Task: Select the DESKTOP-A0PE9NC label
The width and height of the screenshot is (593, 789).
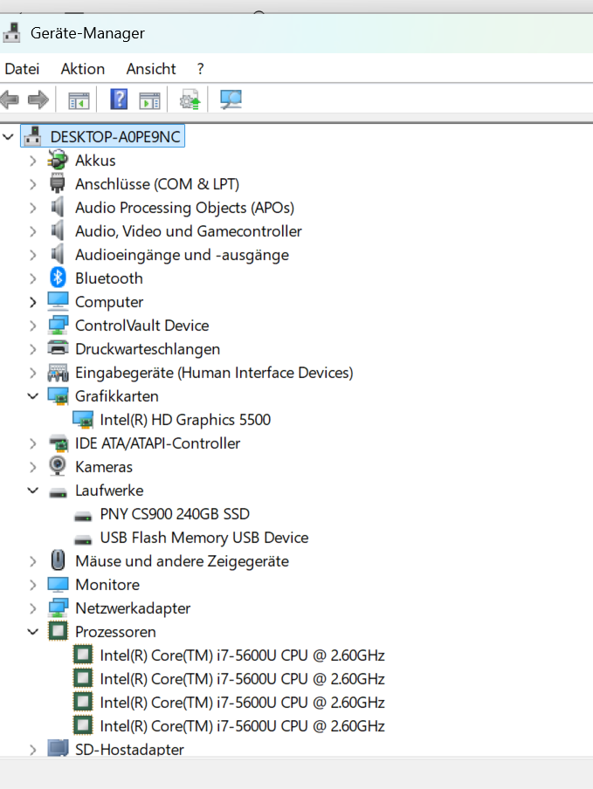Action: (115, 136)
